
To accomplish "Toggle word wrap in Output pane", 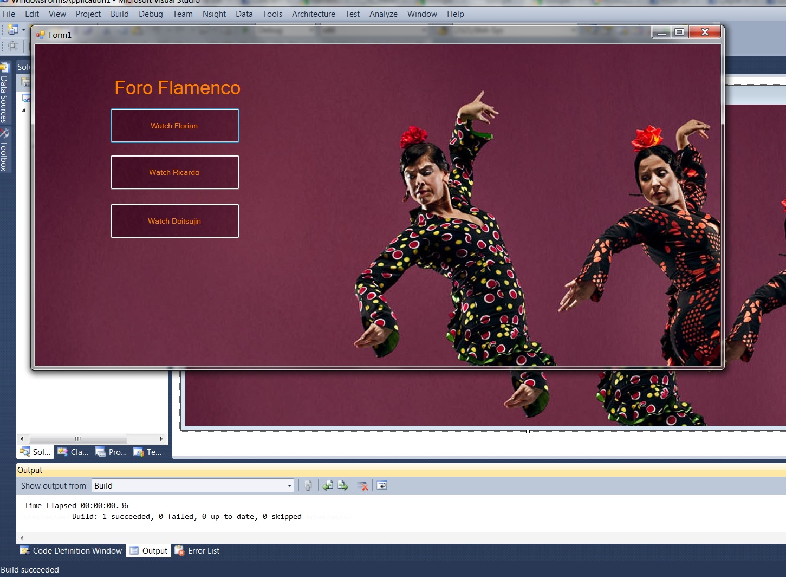I will tap(382, 486).
